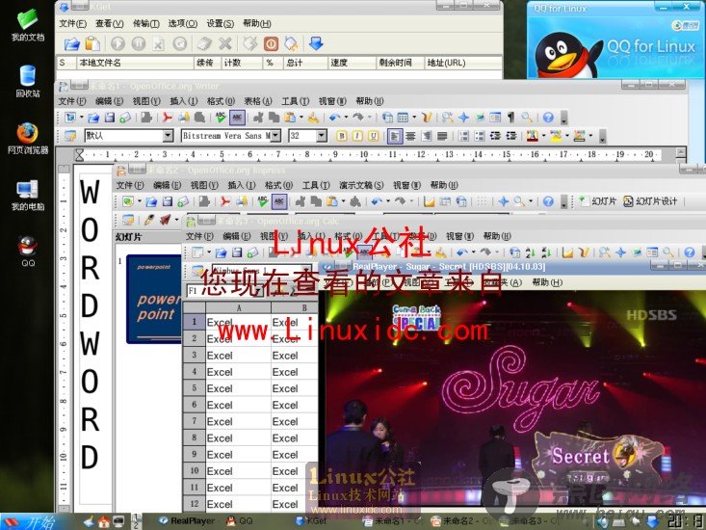This screenshot has height=530, width=706.
Task: Click Writer's background color swatch icon
Action: [x=580, y=136]
